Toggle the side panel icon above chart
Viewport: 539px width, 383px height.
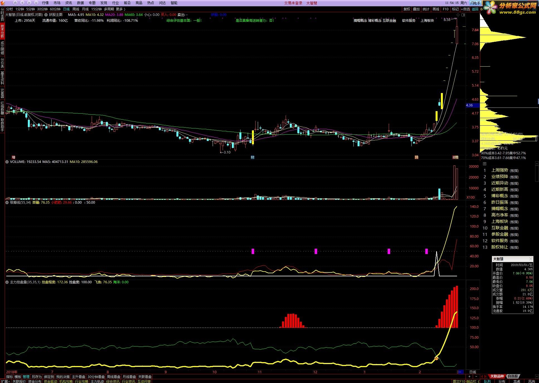[x=463, y=15]
